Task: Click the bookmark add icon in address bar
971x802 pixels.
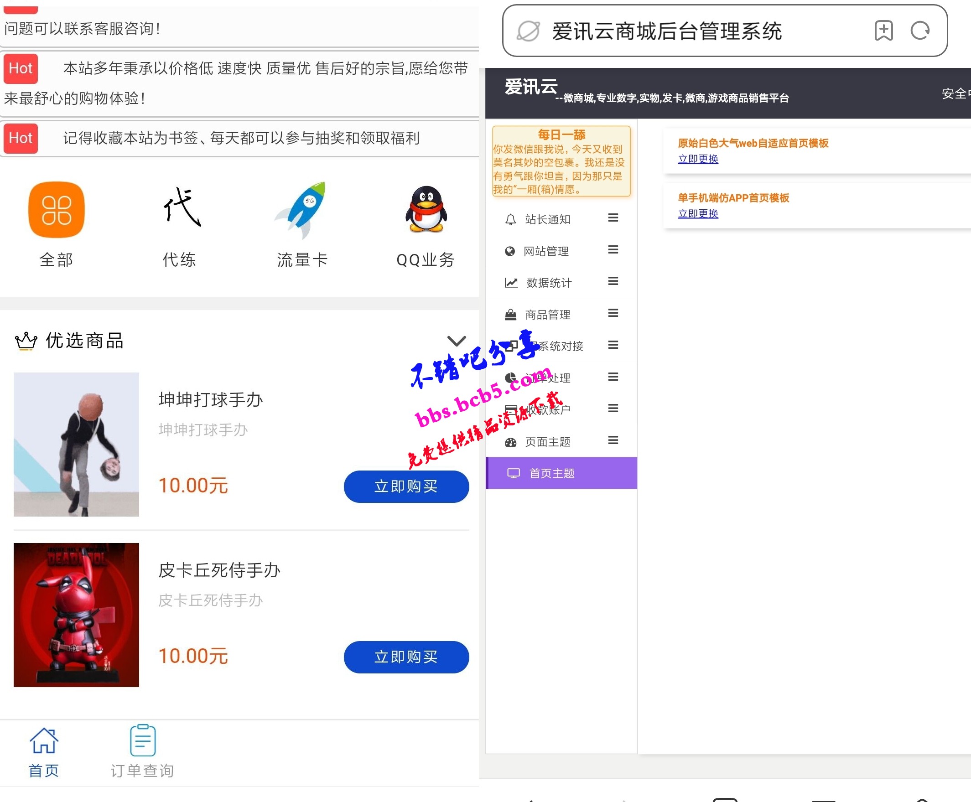Action: point(883,31)
